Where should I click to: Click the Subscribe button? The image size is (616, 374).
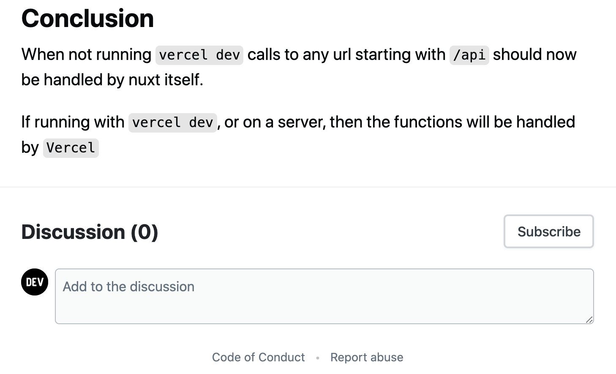(x=548, y=231)
